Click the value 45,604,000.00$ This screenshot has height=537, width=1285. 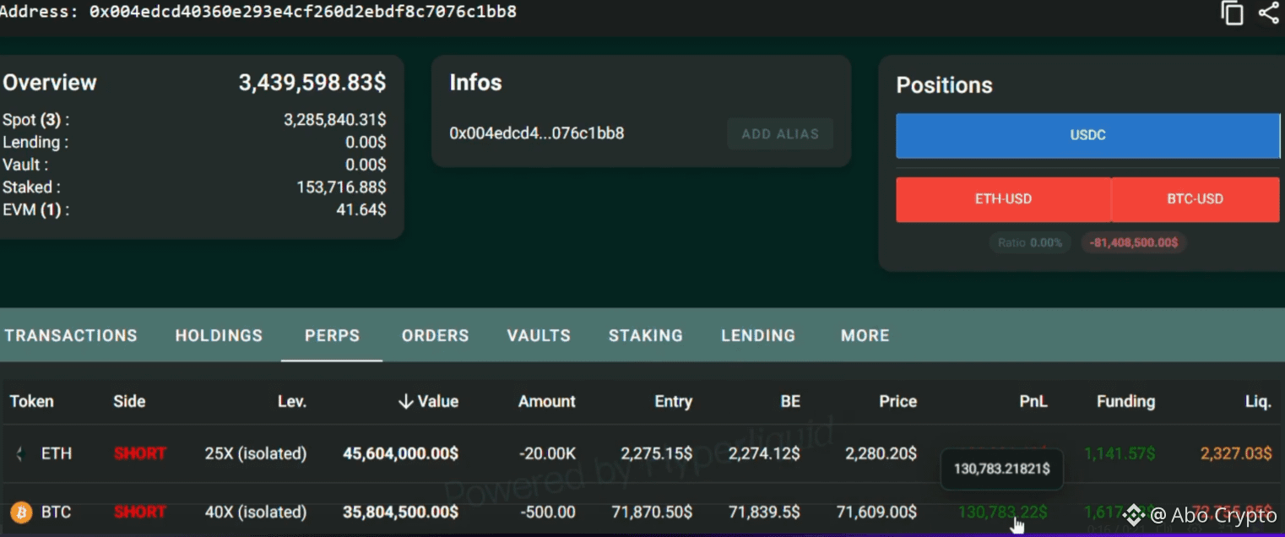401,453
